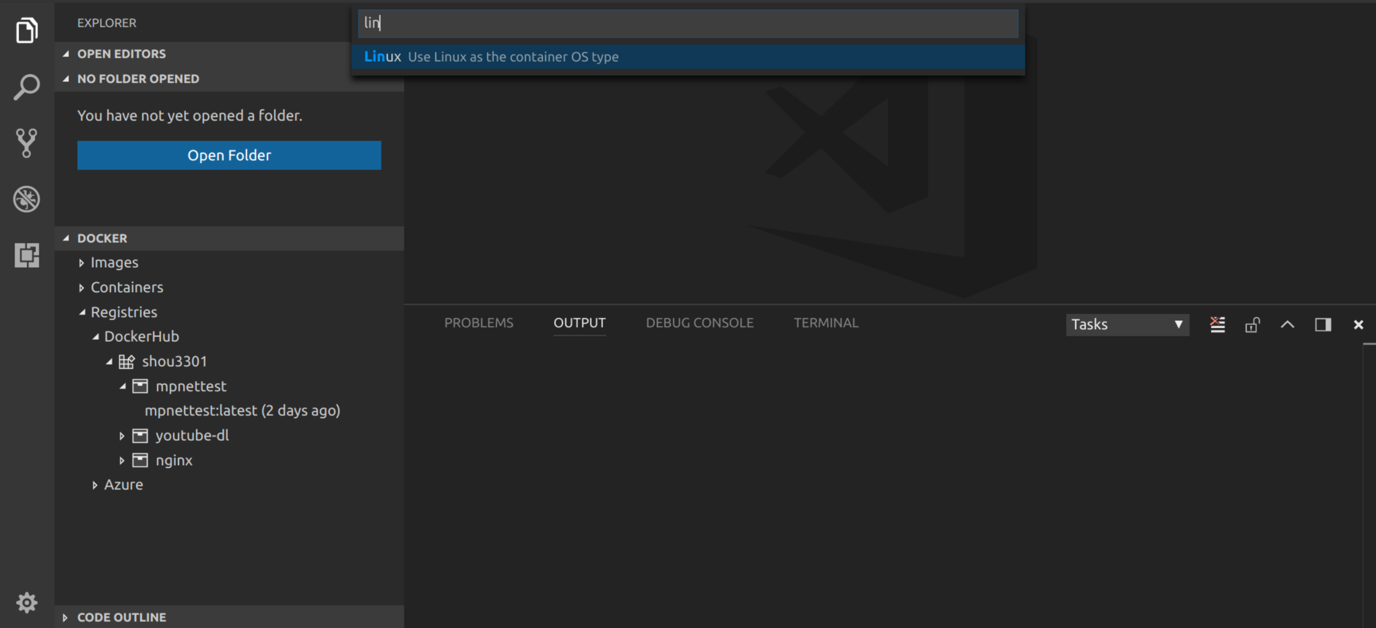Image resolution: width=1376 pixels, height=628 pixels.
Task: Open the Source Control view
Action: tap(27, 143)
